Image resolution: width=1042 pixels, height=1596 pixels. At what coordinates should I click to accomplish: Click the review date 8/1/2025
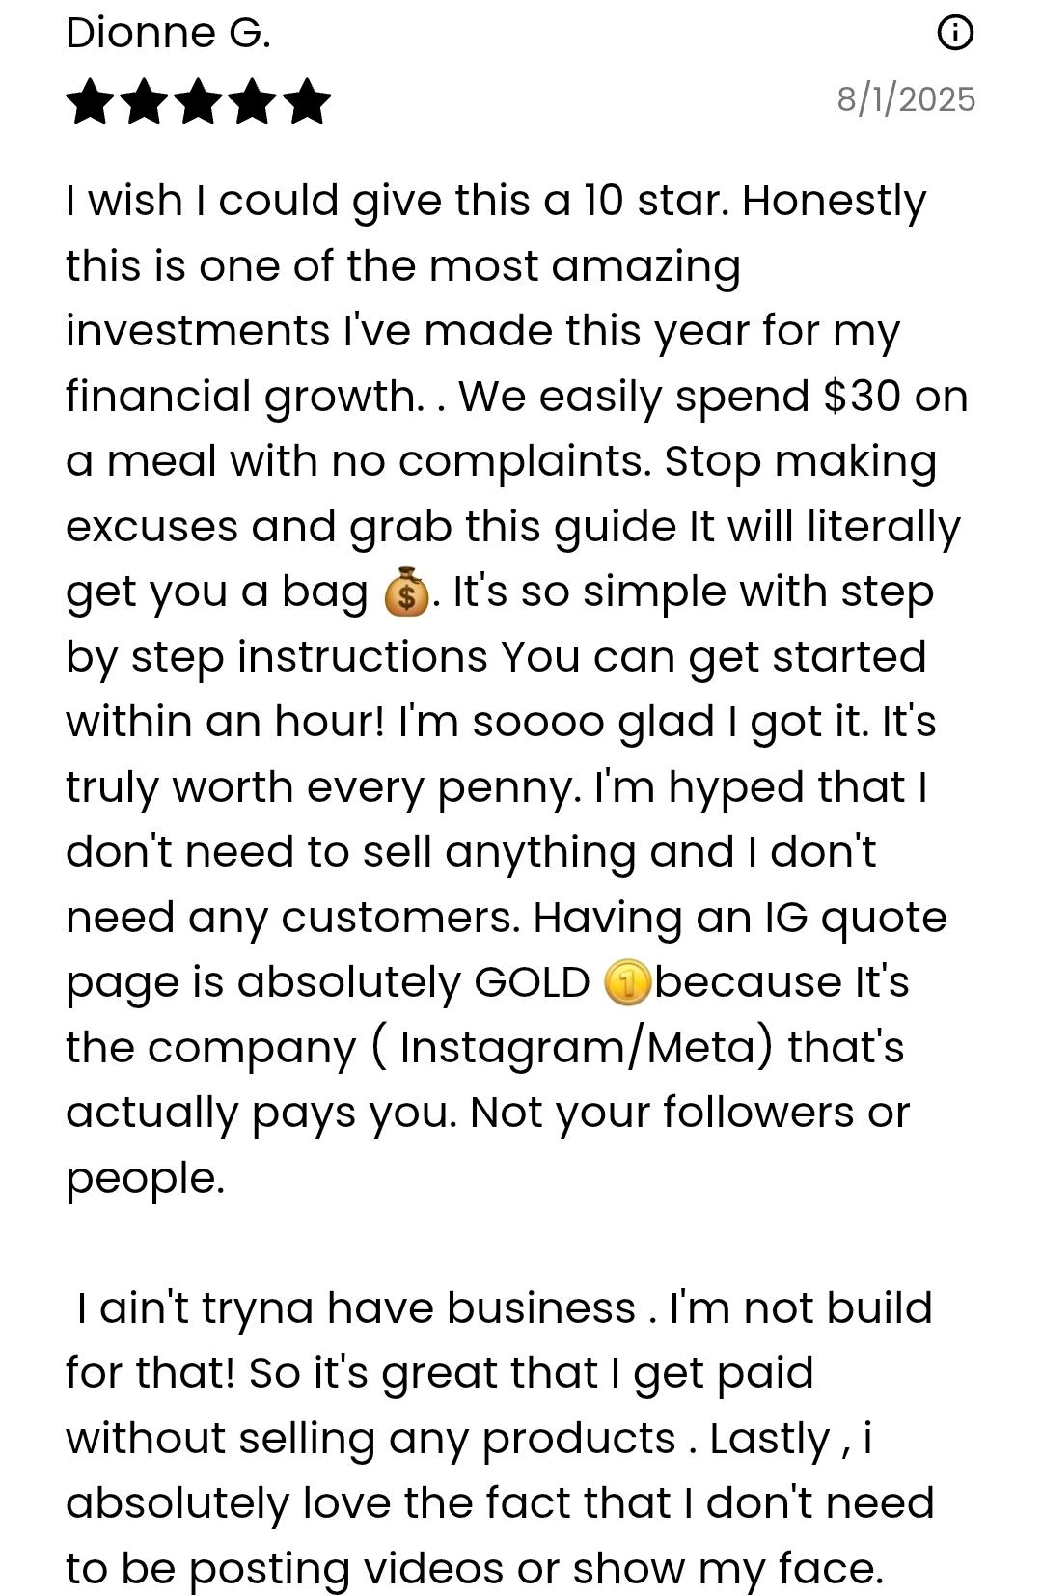pyautogui.click(x=905, y=99)
